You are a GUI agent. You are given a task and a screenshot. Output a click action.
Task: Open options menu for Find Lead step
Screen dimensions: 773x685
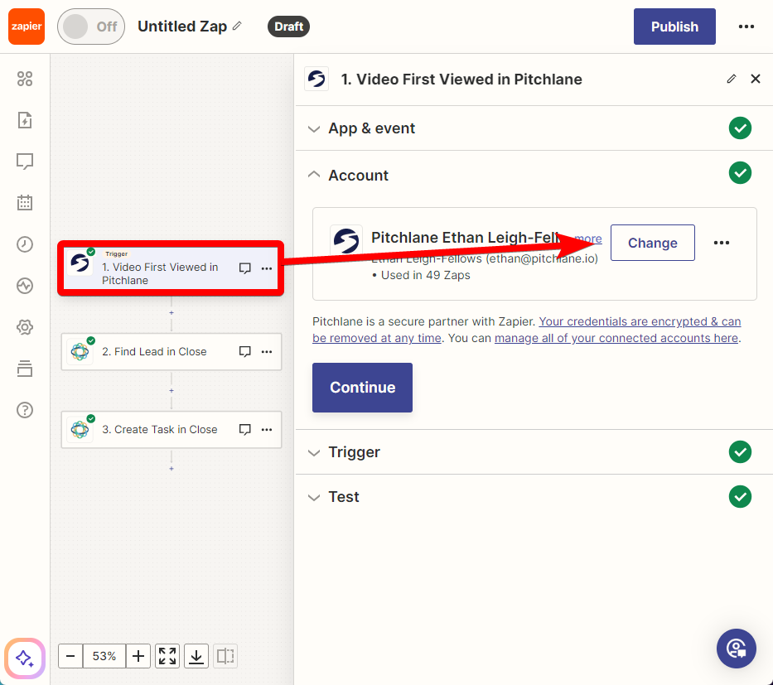267,351
